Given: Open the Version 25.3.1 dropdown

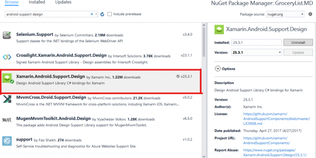Looking at the screenshot, I should (x=256, y=52).
